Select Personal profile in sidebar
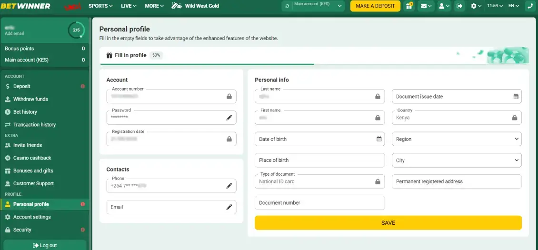The width and height of the screenshot is (538, 250). click(45, 204)
